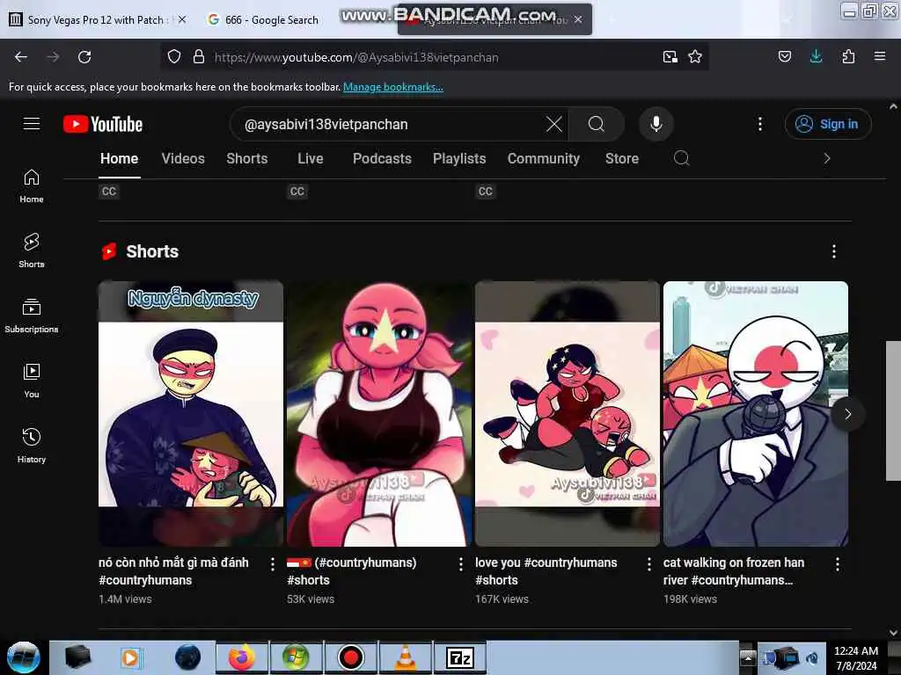
Task: Open Shorts shelf three-dot options
Action: pos(834,251)
